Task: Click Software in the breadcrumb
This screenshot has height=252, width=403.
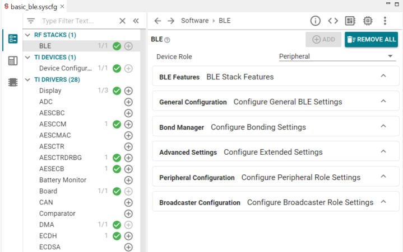Action: (x=195, y=21)
